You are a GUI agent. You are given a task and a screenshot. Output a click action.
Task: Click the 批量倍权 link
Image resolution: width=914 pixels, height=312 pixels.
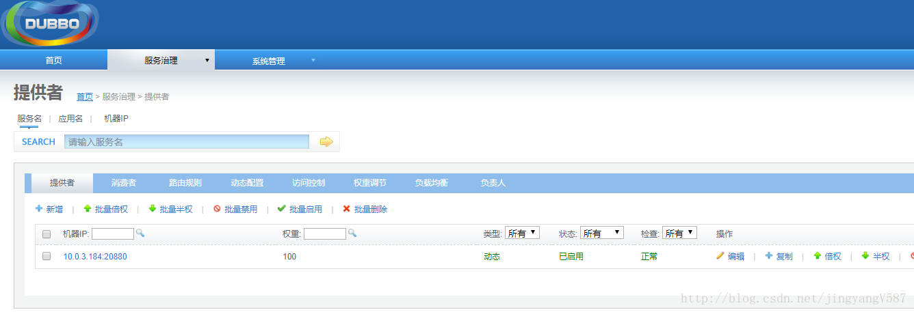click(x=112, y=210)
